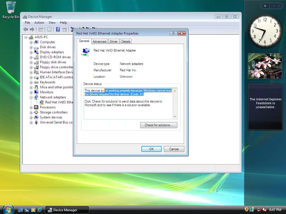Screen dimensions: 286x214
Task: Collapse the Network adapters node
Action: (x=31, y=98)
